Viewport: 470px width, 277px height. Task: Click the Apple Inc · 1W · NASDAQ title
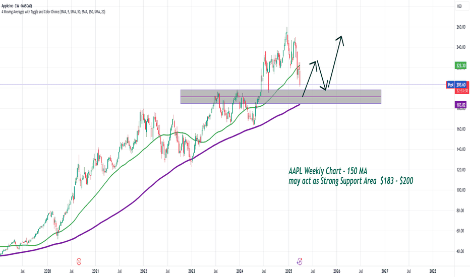click(17, 6)
